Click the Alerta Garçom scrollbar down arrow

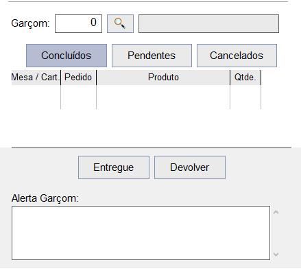point(276,255)
